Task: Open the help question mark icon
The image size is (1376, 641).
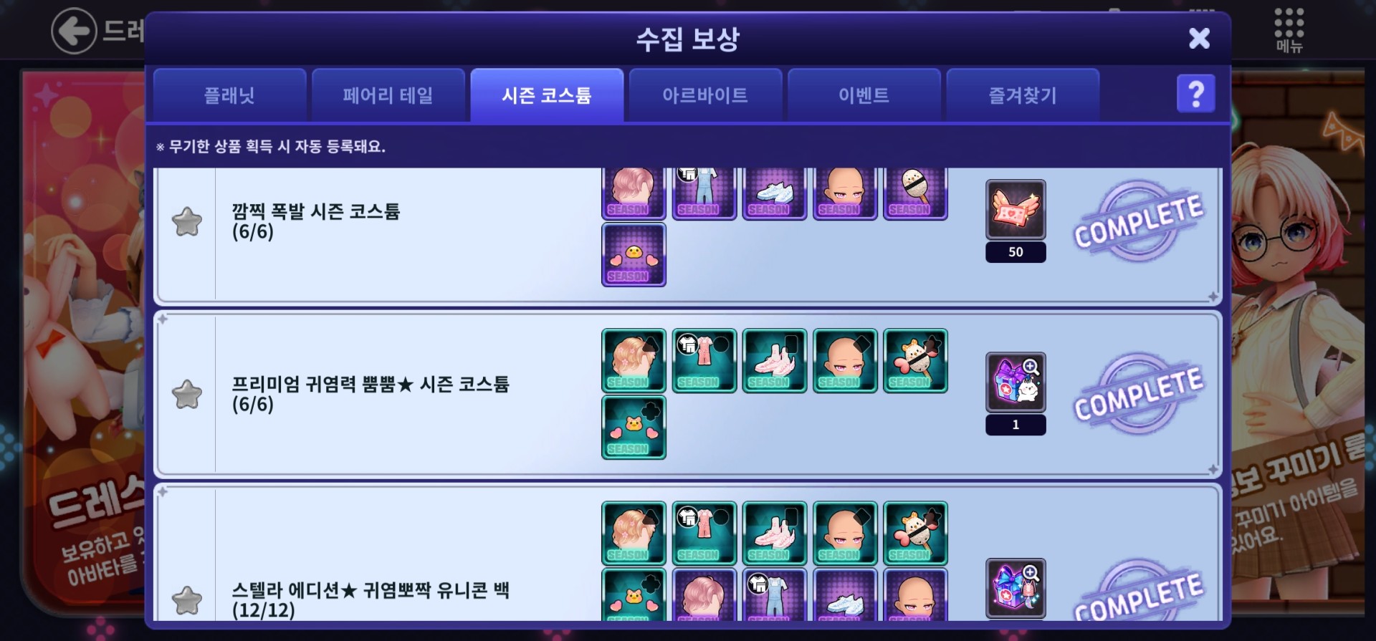Action: pyautogui.click(x=1195, y=94)
